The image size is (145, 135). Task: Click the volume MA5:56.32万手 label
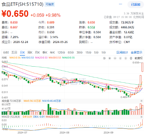coord(32,101)
